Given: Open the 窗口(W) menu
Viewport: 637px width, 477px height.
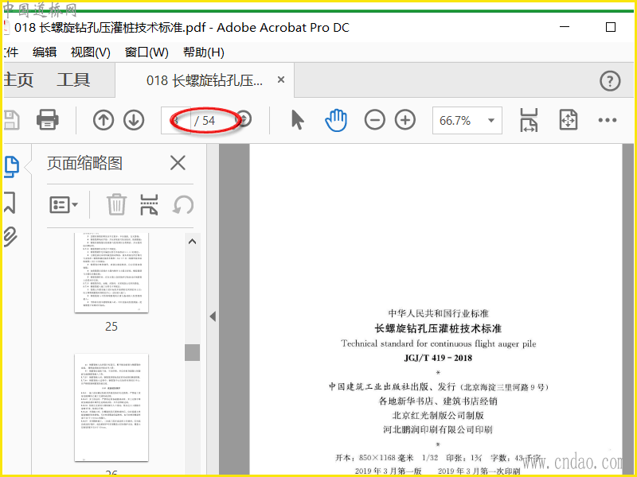Looking at the screenshot, I should click(x=147, y=52).
